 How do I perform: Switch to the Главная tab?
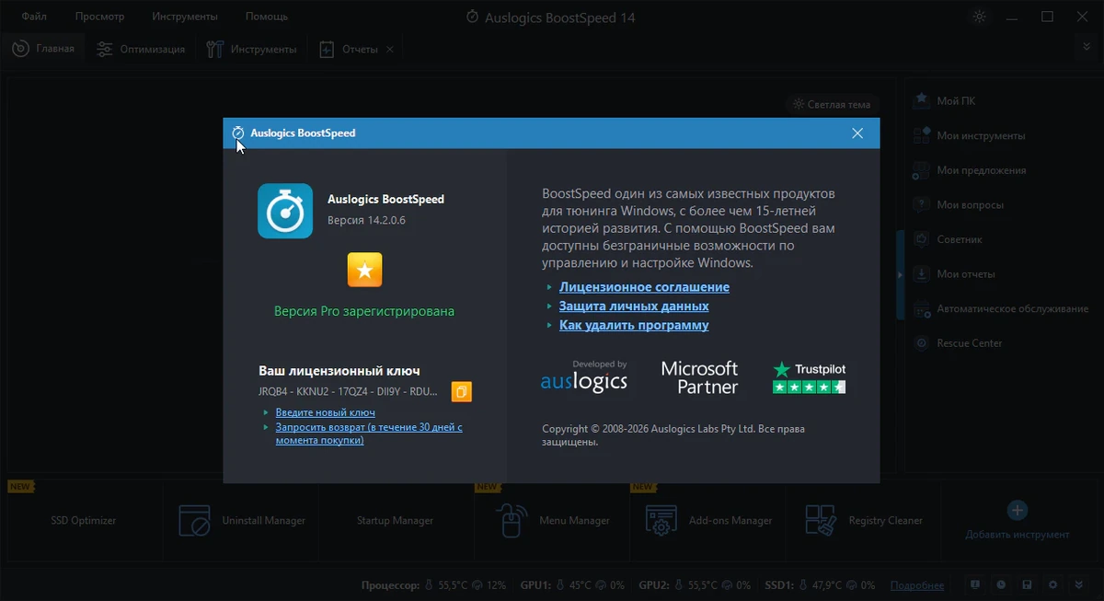click(43, 49)
